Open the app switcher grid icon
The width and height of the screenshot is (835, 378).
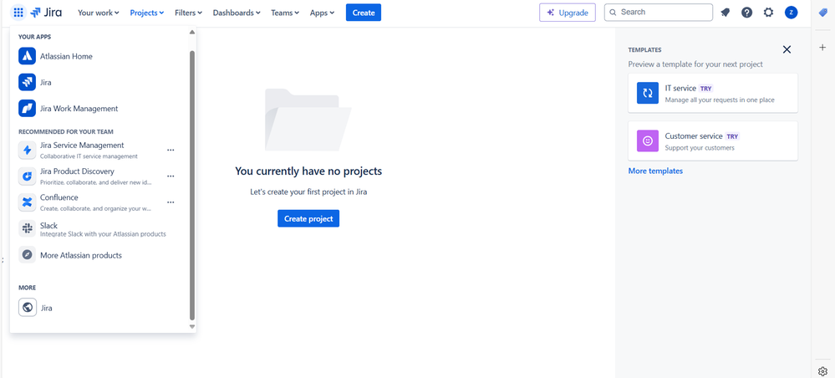(x=18, y=13)
